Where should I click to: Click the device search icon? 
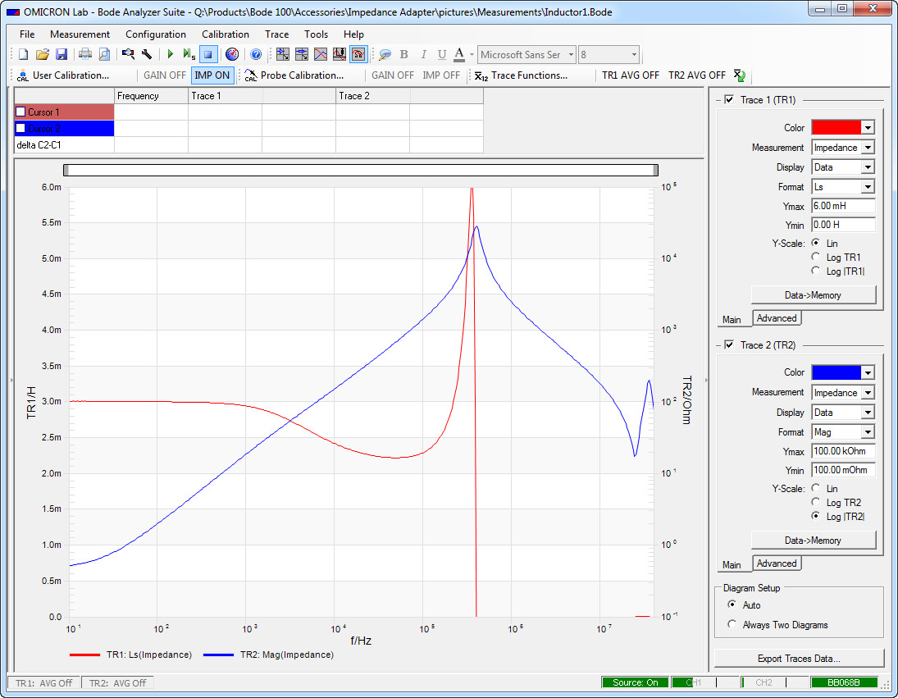pyautogui.click(x=128, y=54)
